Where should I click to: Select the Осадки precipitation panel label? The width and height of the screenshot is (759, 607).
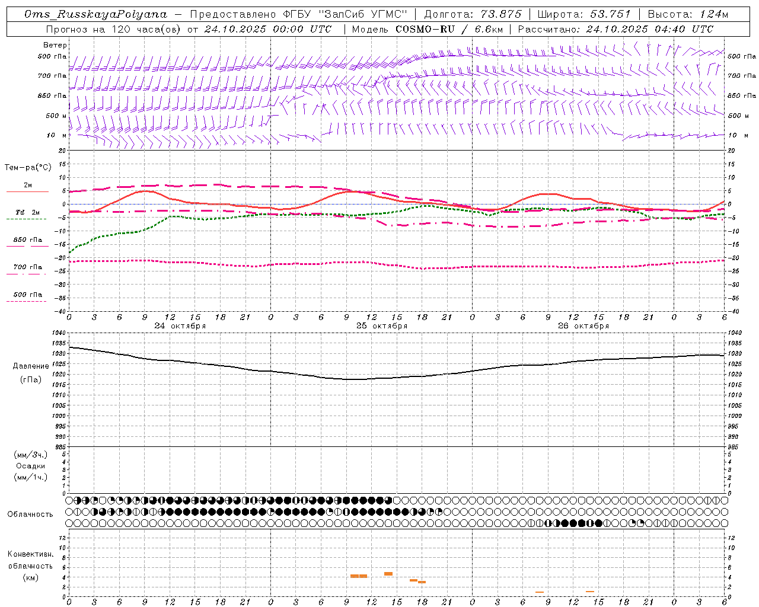click(x=31, y=466)
